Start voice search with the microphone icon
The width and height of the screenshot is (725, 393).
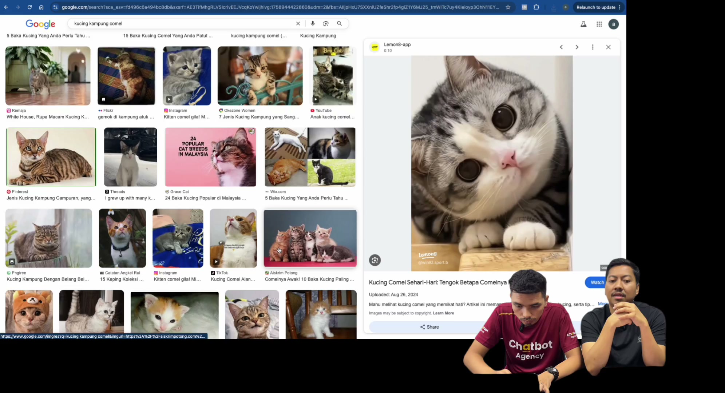pyautogui.click(x=313, y=24)
